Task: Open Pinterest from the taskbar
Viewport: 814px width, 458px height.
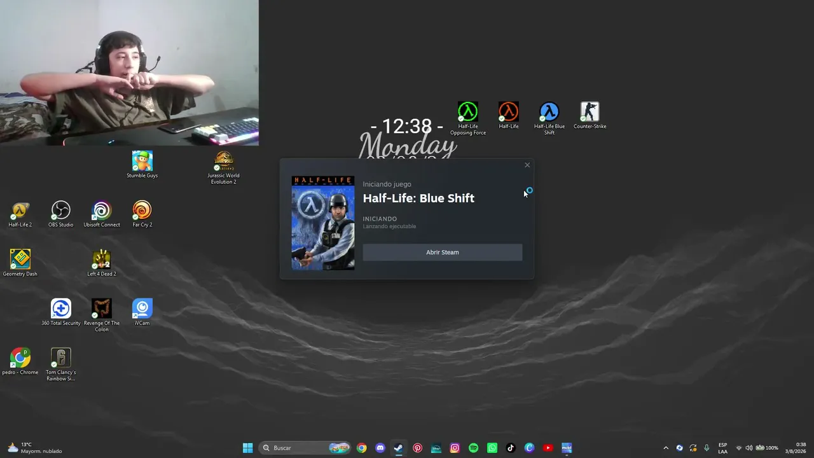Action: point(417,448)
